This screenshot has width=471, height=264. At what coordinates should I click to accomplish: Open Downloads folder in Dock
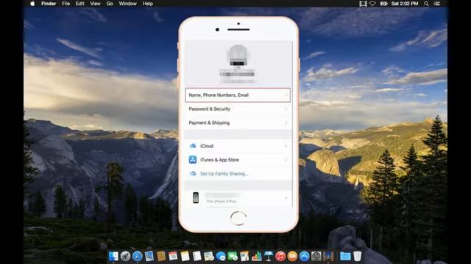345,256
